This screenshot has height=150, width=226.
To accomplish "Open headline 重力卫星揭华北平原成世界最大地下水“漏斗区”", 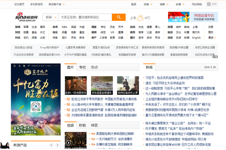I will pyautogui.click(x=177, y=115).
